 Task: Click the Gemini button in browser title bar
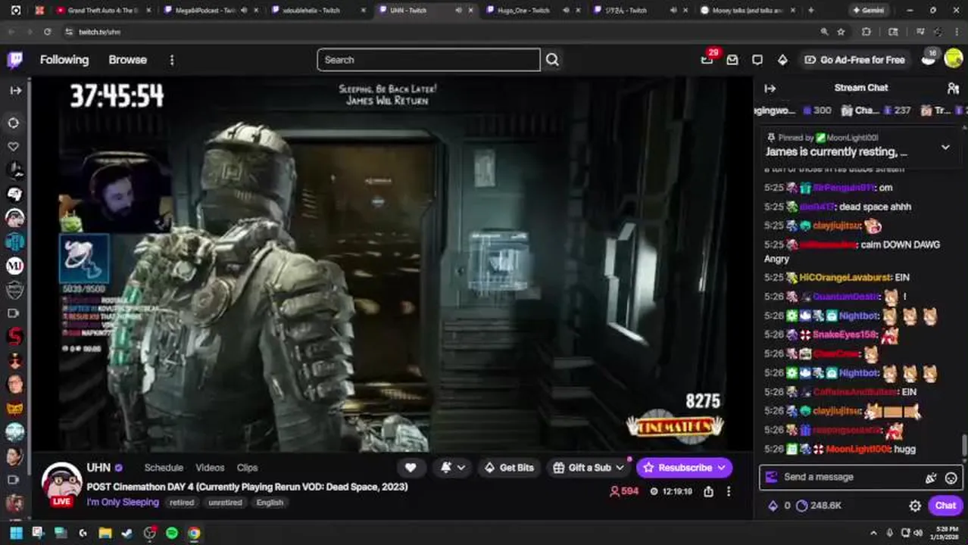point(867,10)
